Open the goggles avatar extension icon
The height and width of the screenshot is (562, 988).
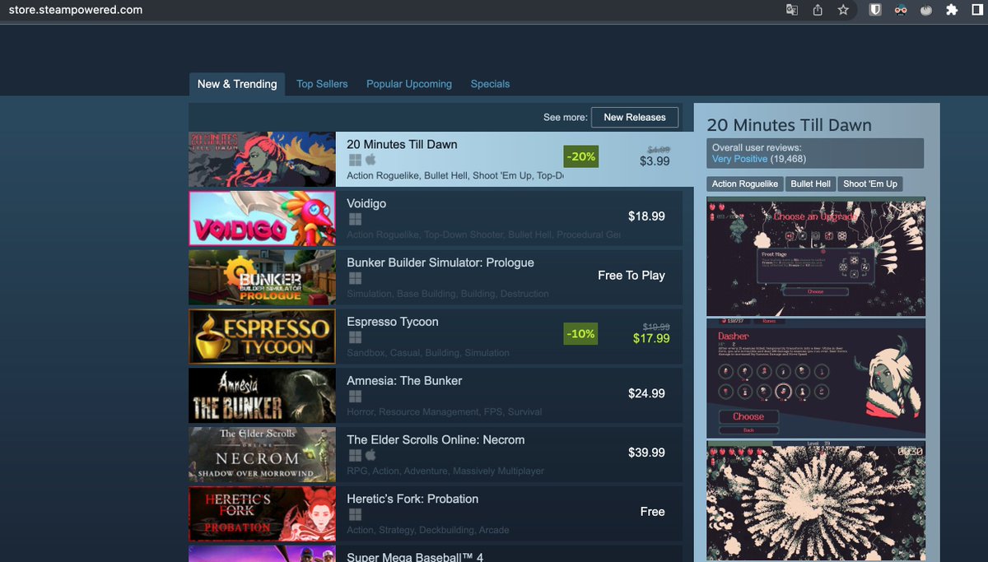click(902, 10)
